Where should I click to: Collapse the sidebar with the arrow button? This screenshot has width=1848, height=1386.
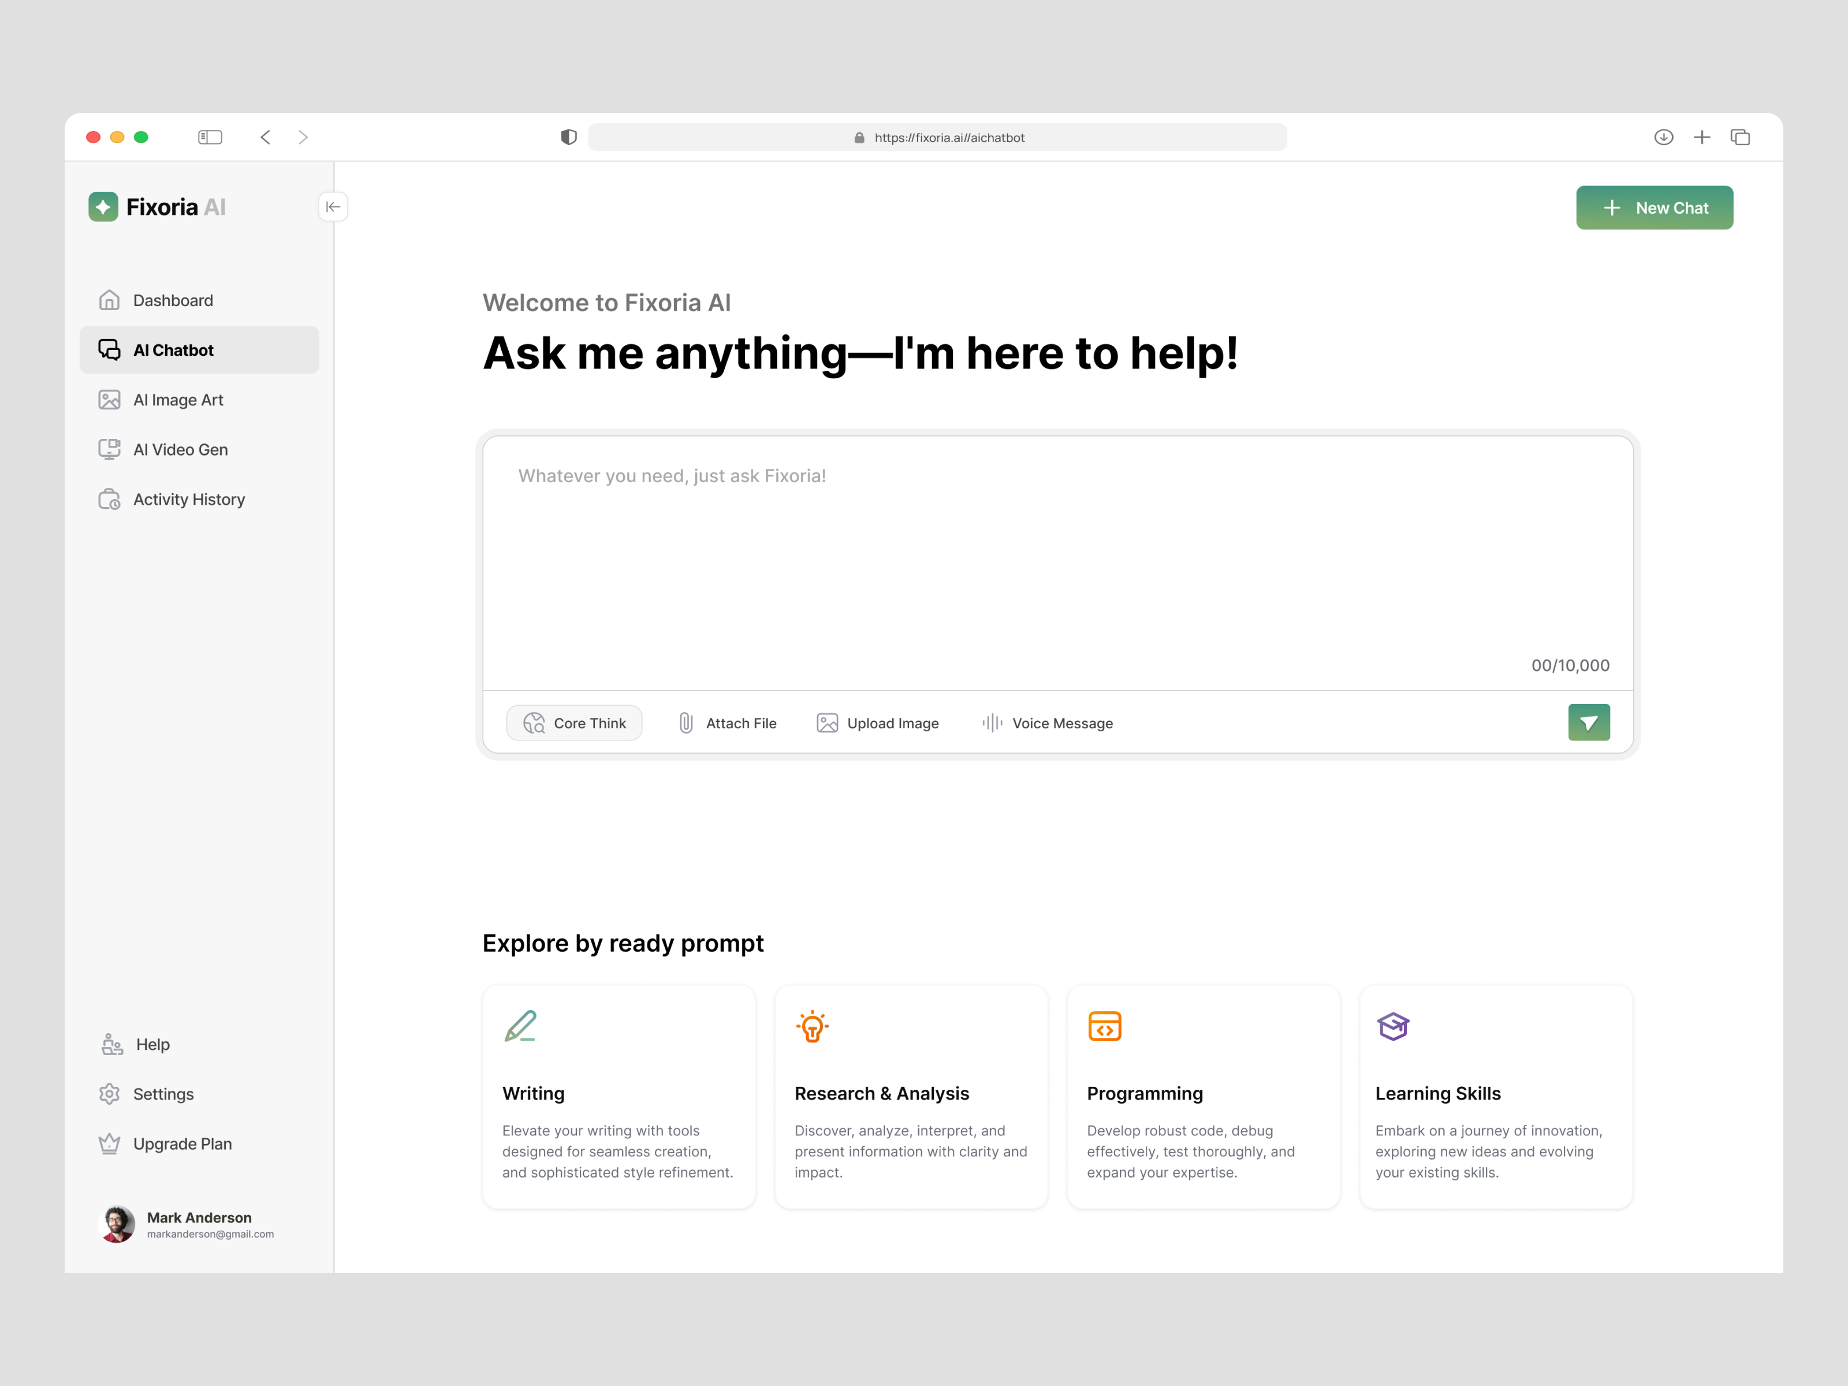tap(333, 207)
